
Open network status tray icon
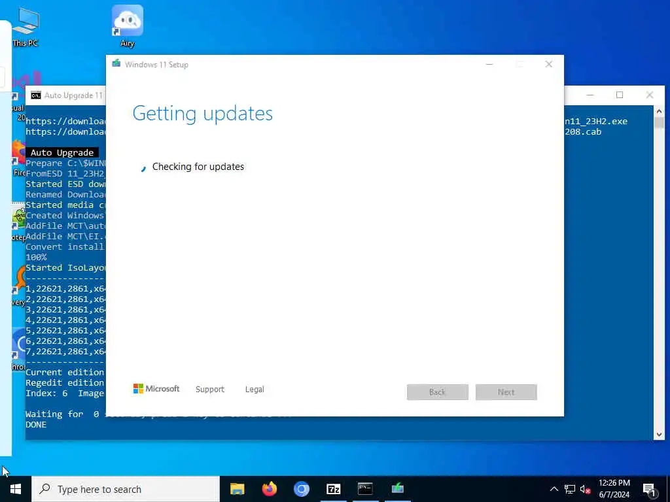[x=570, y=489]
